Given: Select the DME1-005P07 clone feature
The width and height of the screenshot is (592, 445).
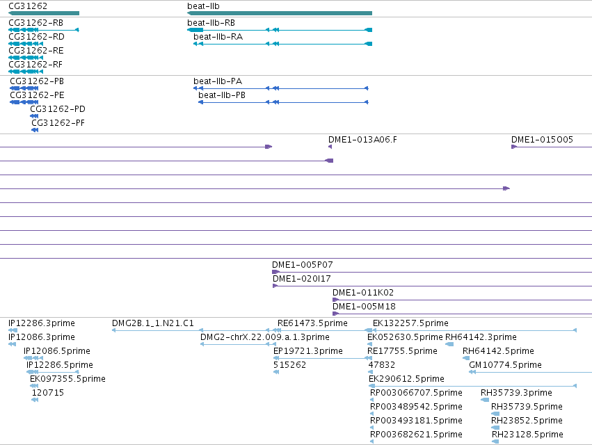Looking at the screenshot, I should [432, 272].
